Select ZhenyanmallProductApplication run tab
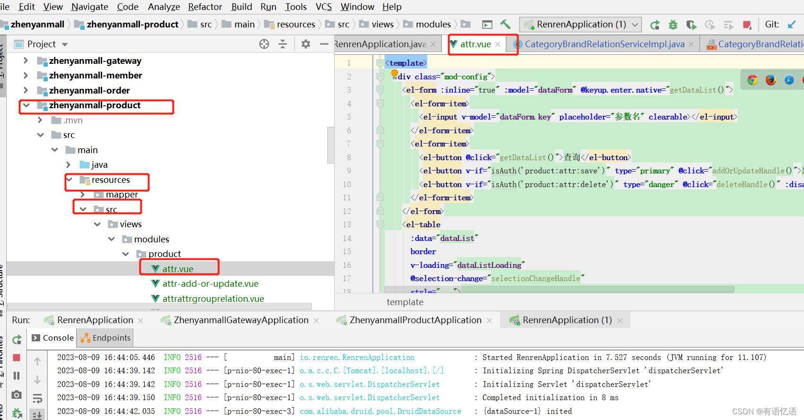The image size is (804, 420). [x=415, y=320]
